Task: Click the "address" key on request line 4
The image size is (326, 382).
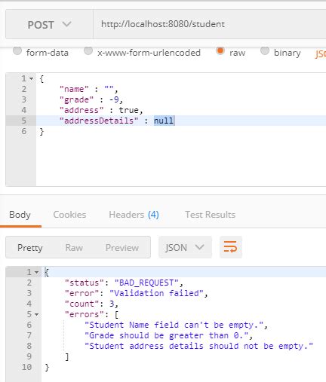Action: coord(81,110)
